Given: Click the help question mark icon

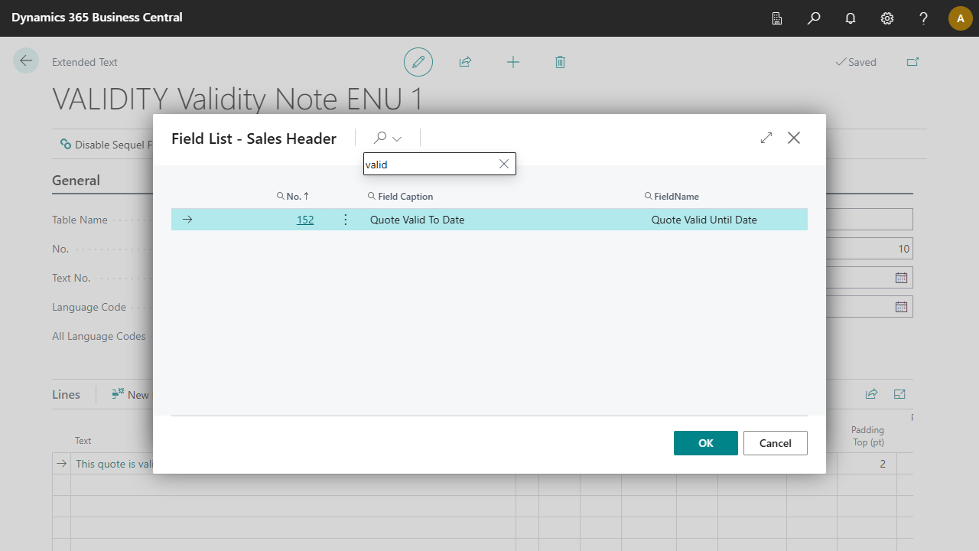Looking at the screenshot, I should (924, 18).
